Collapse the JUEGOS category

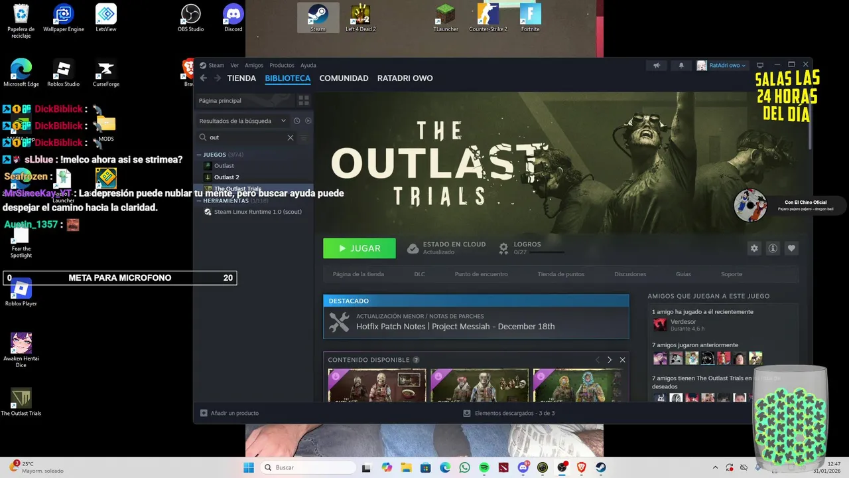199,155
